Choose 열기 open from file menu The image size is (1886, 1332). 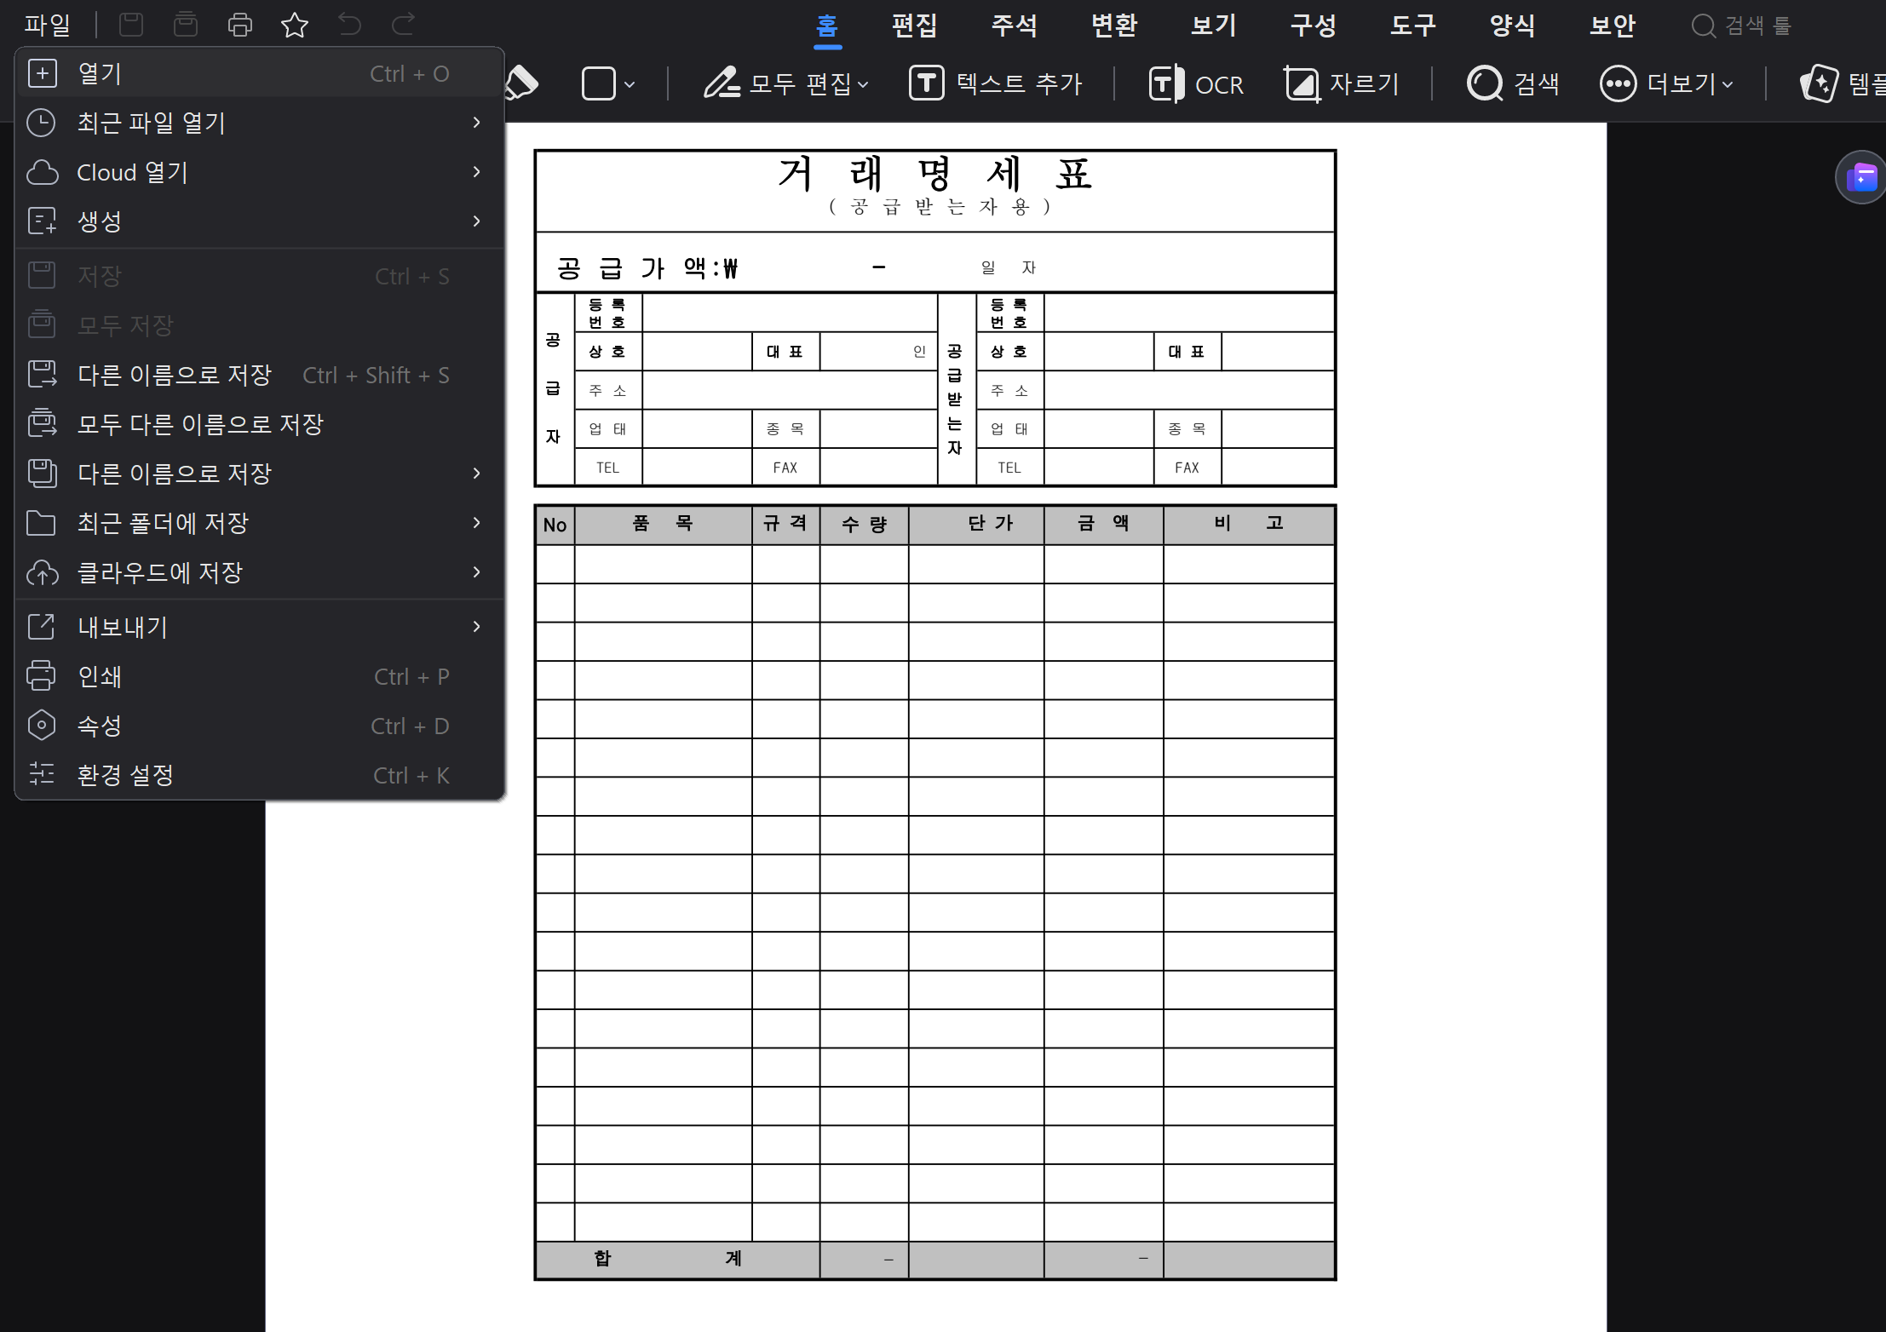point(260,73)
